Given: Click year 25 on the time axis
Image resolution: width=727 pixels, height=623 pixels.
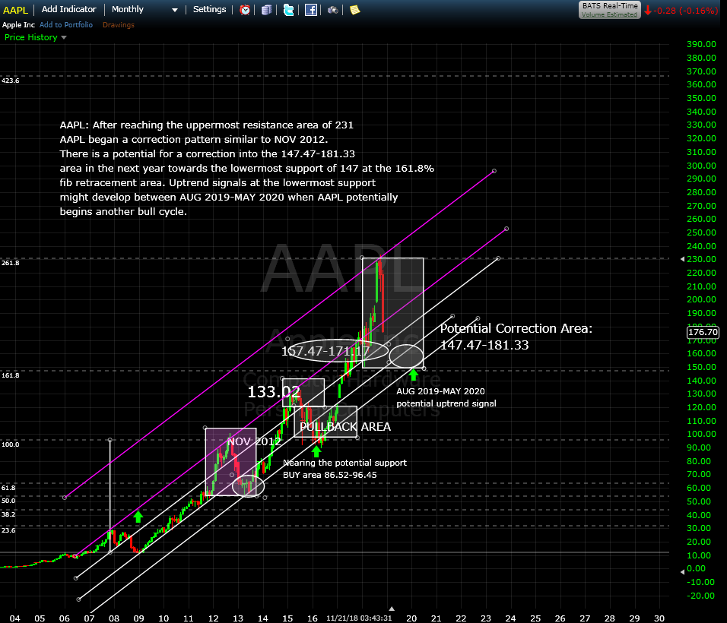Looking at the screenshot, I should click(x=535, y=618).
